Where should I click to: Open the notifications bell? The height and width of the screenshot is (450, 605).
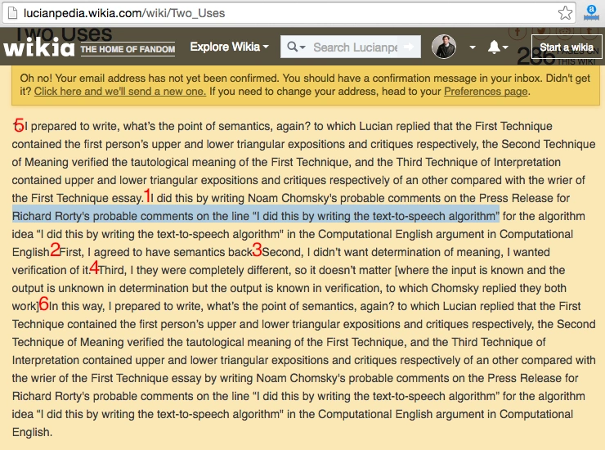pyautogui.click(x=494, y=47)
